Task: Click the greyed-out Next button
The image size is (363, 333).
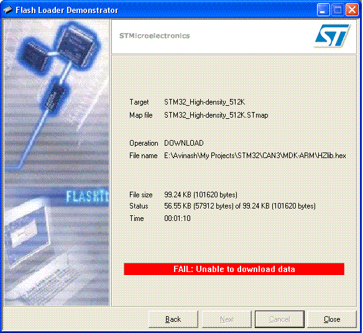Action: tap(227, 319)
